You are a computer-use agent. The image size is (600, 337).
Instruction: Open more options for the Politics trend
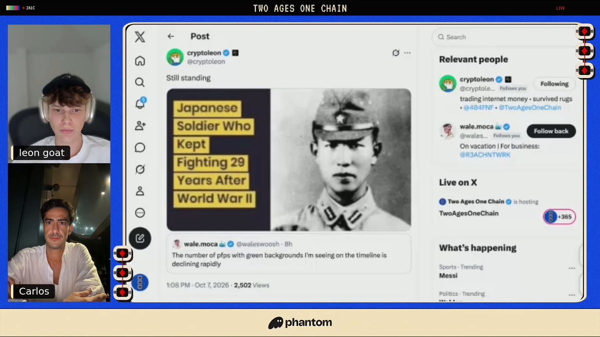click(571, 295)
